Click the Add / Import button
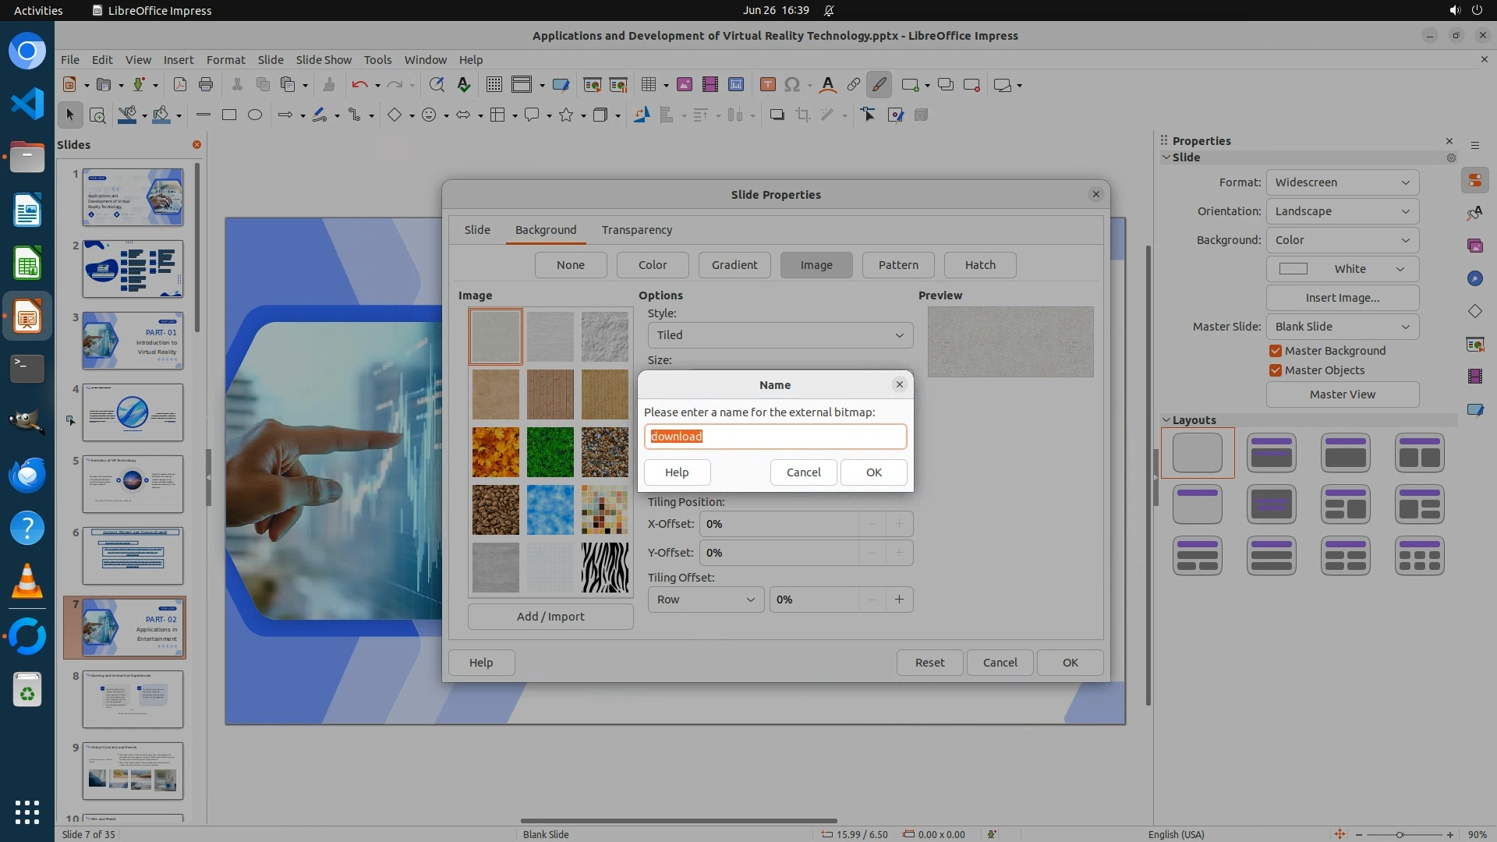This screenshot has width=1497, height=842. pyautogui.click(x=550, y=617)
